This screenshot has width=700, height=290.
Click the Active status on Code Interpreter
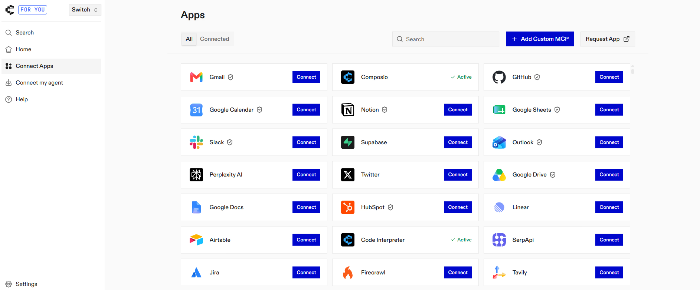[x=461, y=240]
